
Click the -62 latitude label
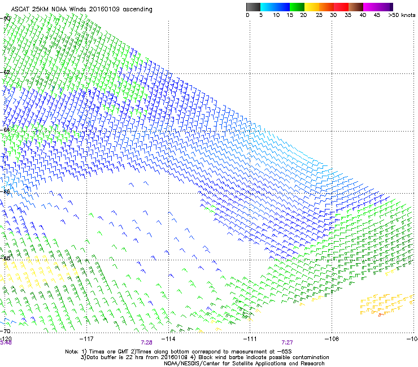click(x=5, y=72)
